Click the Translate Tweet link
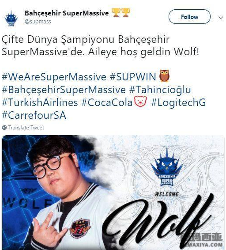Screen dimensions: 226x250 26,128
